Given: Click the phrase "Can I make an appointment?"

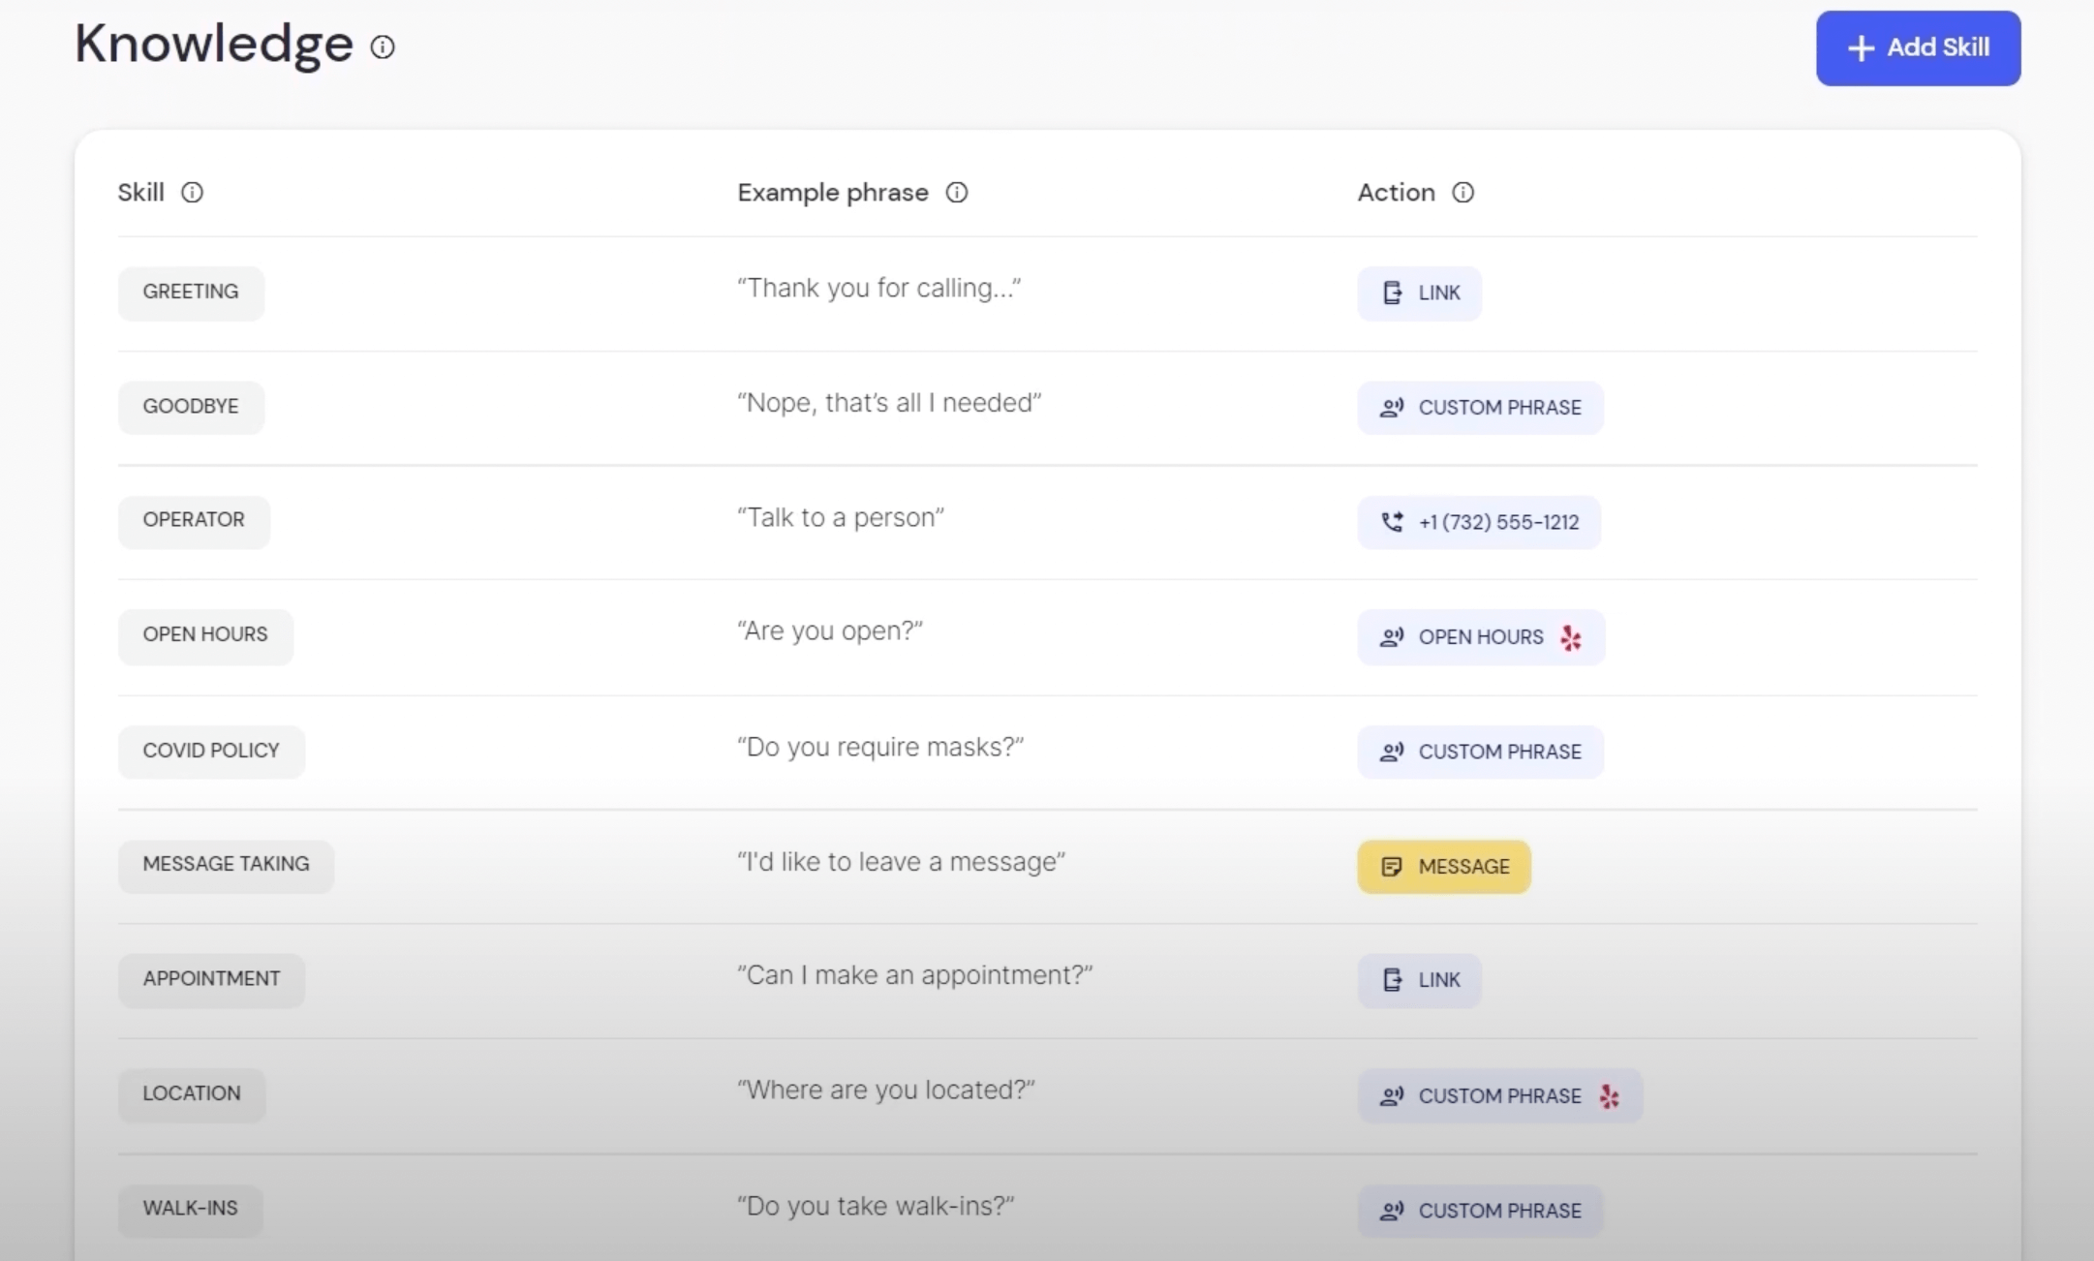Looking at the screenshot, I should coord(915,975).
